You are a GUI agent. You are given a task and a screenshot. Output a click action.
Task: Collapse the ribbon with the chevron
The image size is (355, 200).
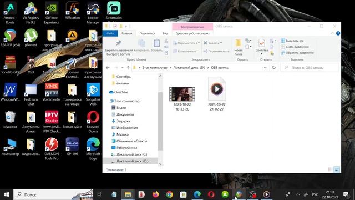(332, 33)
